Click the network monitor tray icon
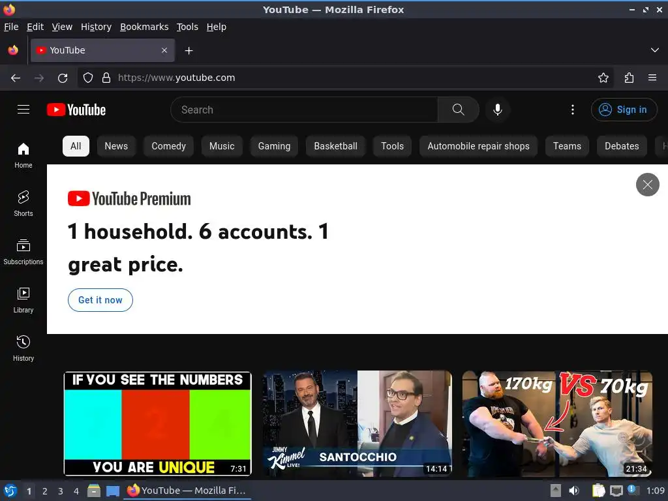This screenshot has height=501, width=668. pos(616,491)
